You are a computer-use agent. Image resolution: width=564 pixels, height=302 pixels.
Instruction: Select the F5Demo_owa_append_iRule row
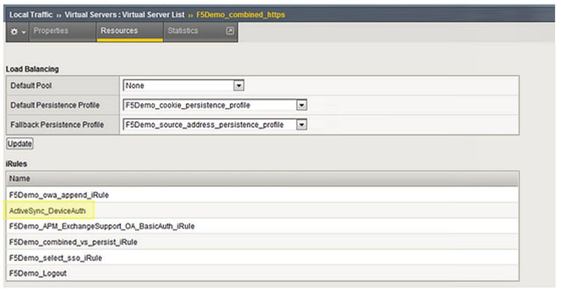(x=59, y=195)
